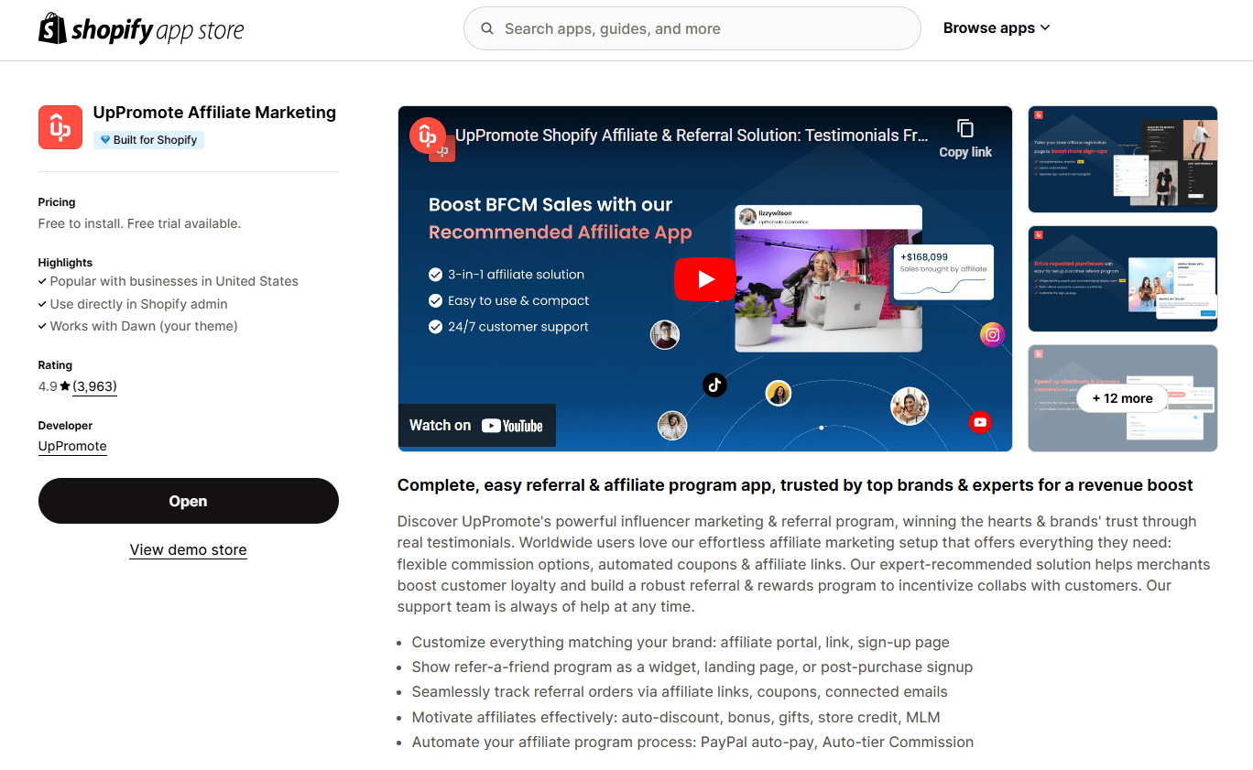Click the Instagram icon in video

(992, 334)
